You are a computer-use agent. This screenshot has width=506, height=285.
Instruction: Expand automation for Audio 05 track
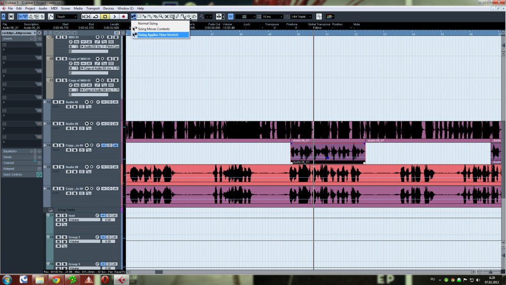(45, 102)
